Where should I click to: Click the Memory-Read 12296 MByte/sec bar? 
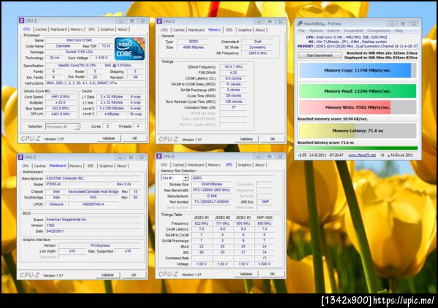click(358, 91)
